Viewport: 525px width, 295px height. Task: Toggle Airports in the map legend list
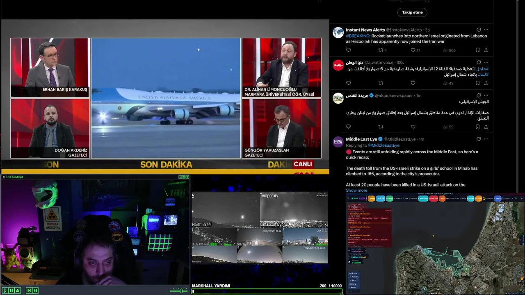(x=354, y=273)
